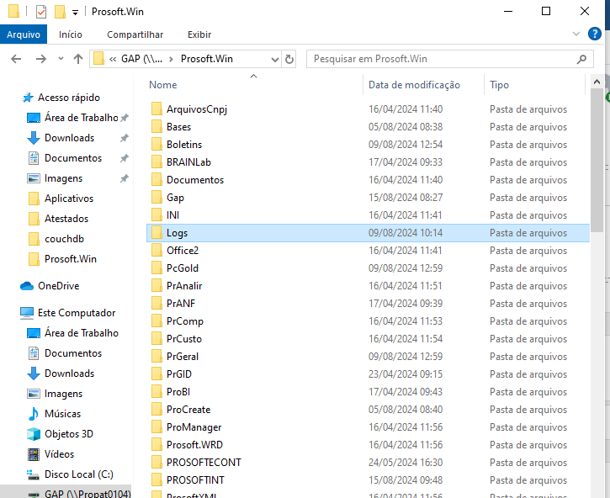The width and height of the screenshot is (610, 498).
Task: Open the recent locations dropdown
Action: click(61, 59)
